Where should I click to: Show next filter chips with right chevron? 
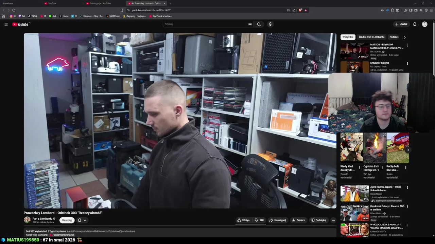pos(405,37)
